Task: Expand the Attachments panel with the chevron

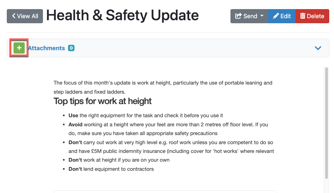Action: 318,48
